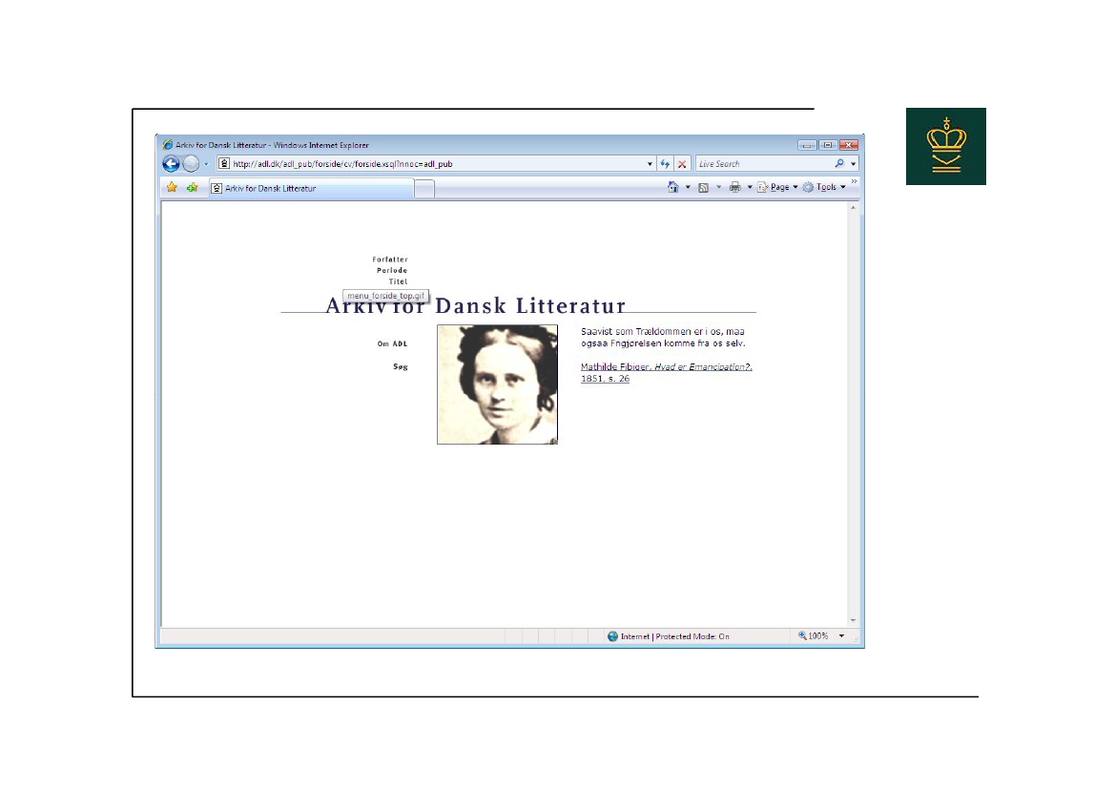Click the Arkiv for Dansk Litteratur heading
The width and height of the screenshot is (1115, 789).
(x=476, y=306)
